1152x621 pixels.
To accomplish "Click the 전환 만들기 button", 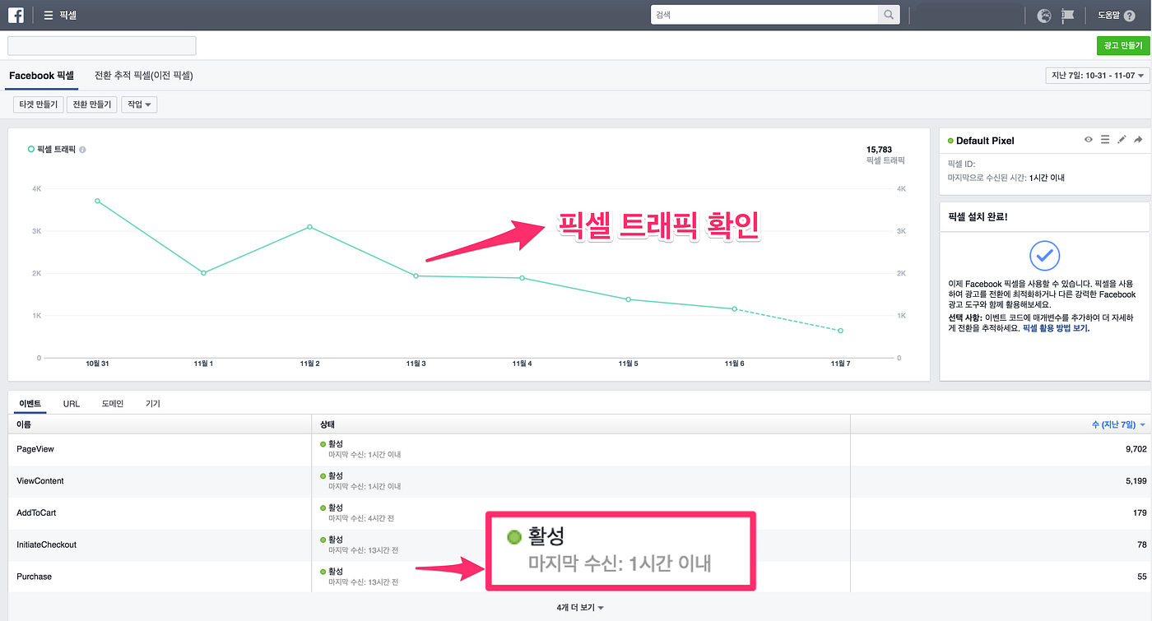I will coord(91,104).
